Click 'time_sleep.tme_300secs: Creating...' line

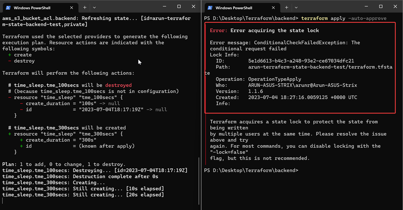click(x=54, y=183)
